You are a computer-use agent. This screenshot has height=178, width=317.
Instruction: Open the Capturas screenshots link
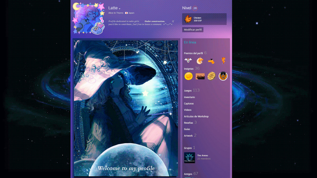pos(189,104)
